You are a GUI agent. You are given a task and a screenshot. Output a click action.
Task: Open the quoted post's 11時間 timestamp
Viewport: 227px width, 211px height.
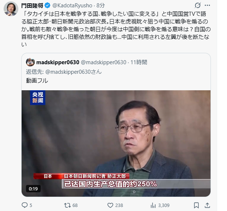pos(139,62)
